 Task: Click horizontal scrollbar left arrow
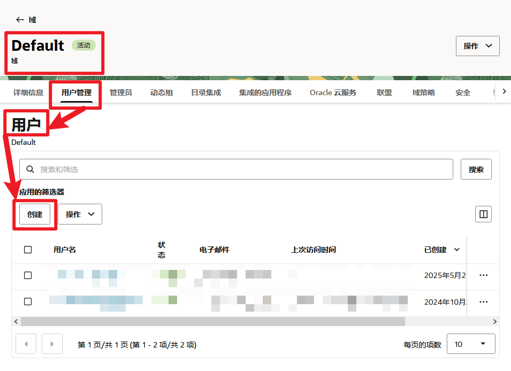point(16,322)
